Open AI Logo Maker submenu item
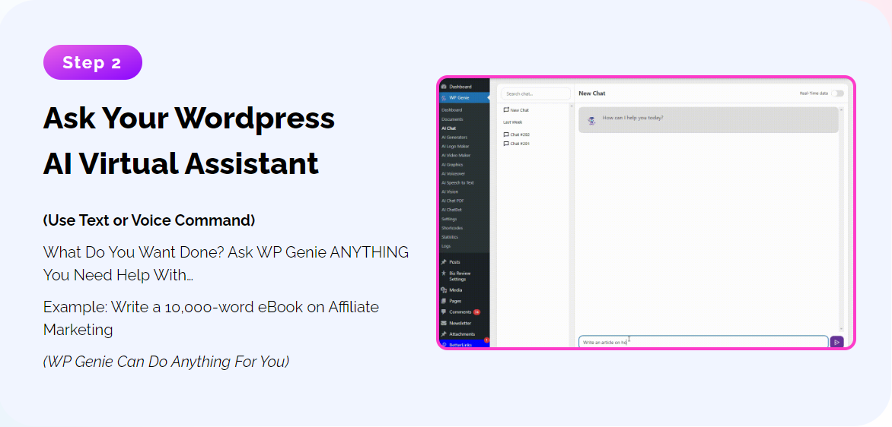892x427 pixels. [x=455, y=147]
